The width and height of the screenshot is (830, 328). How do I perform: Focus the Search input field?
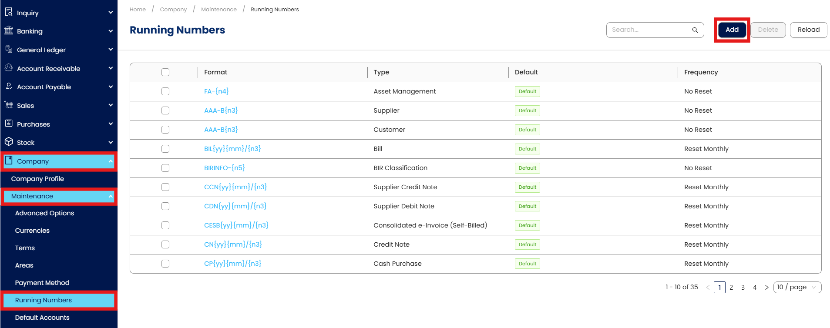pyautogui.click(x=649, y=30)
